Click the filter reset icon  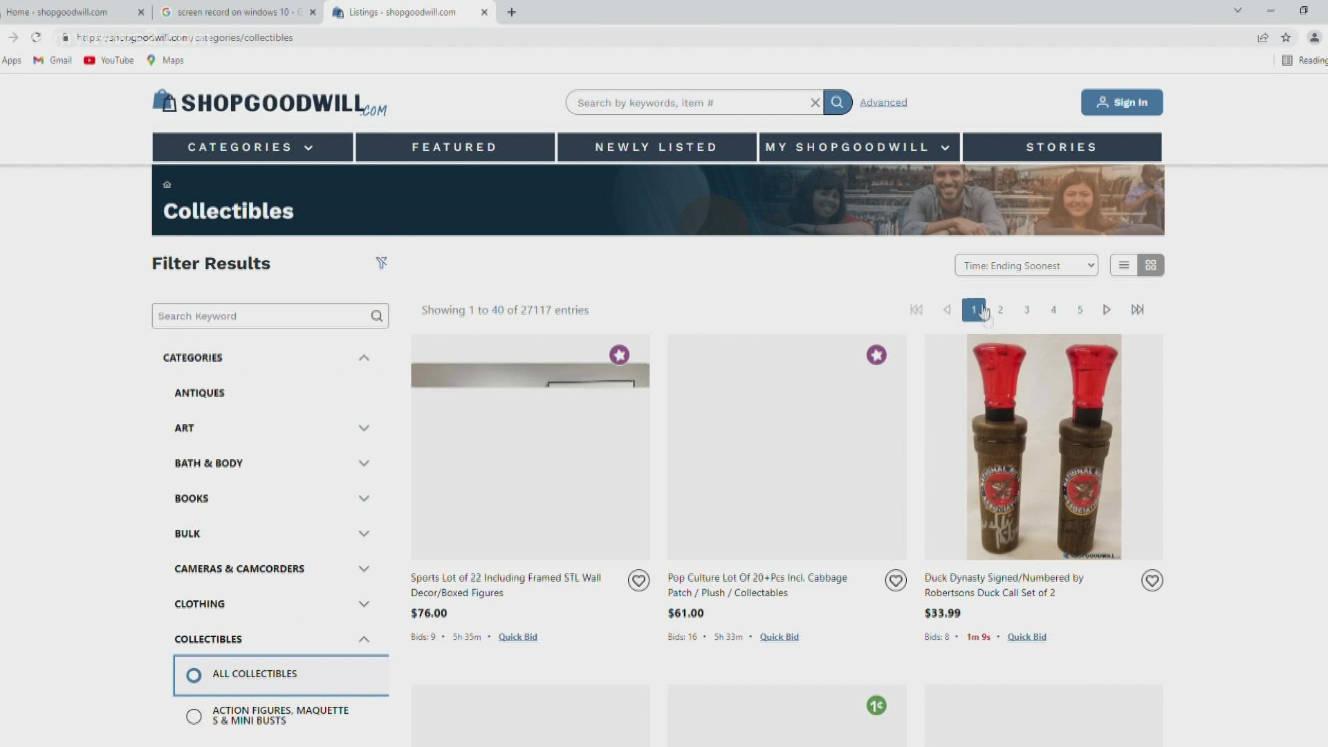381,263
